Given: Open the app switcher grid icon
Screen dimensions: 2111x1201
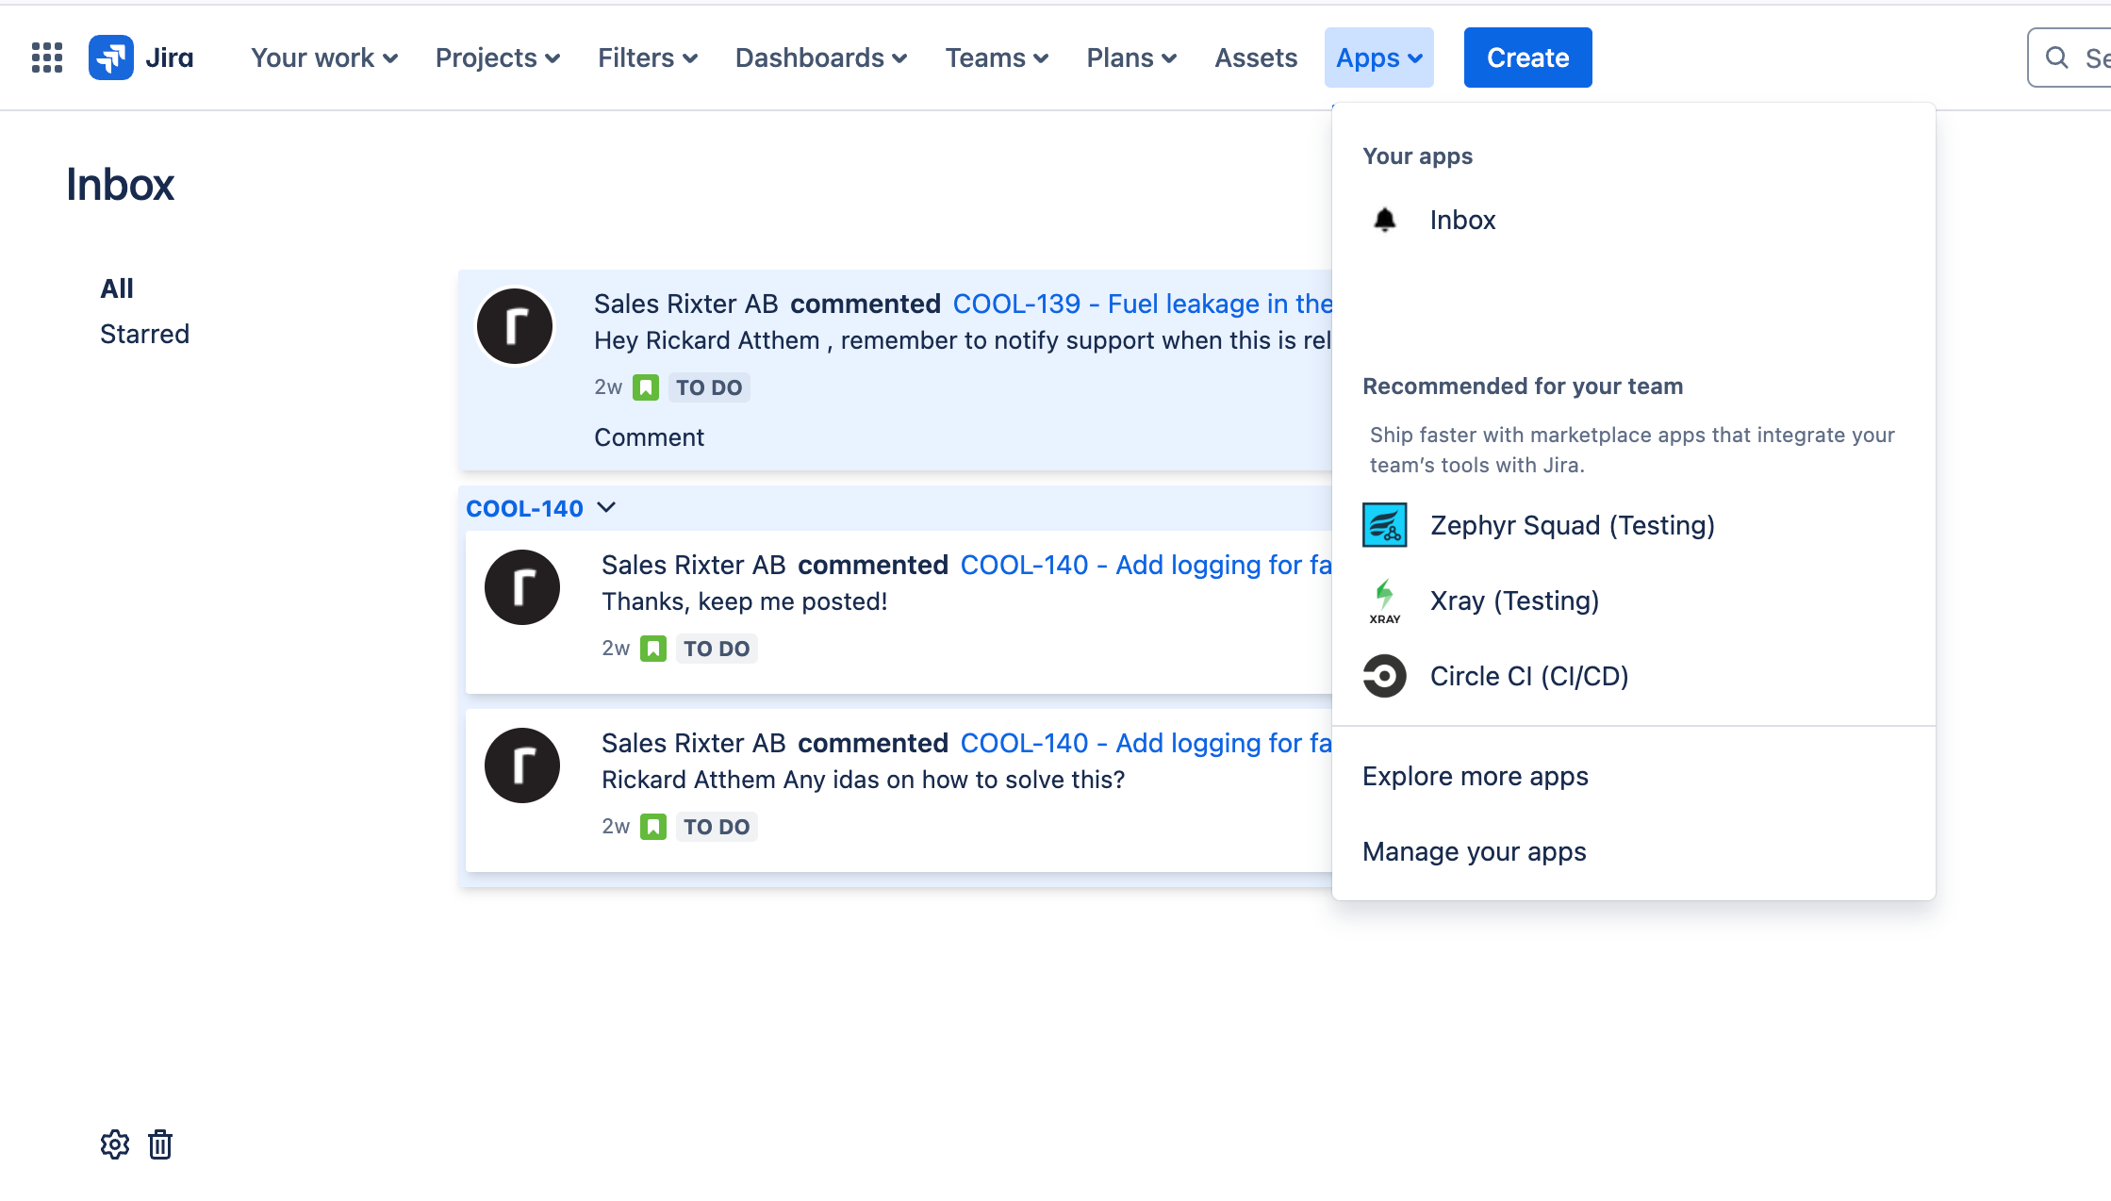Looking at the screenshot, I should [47, 58].
